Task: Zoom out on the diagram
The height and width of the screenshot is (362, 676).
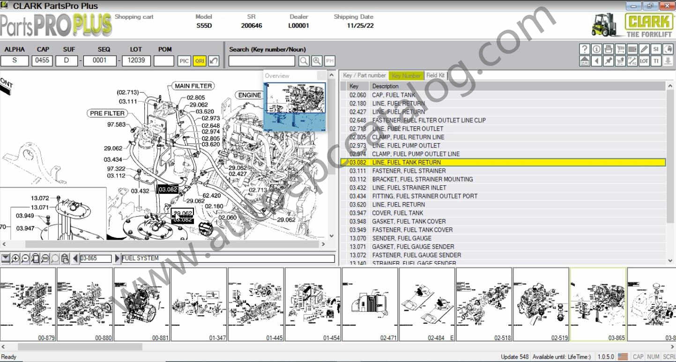Action: point(25,259)
